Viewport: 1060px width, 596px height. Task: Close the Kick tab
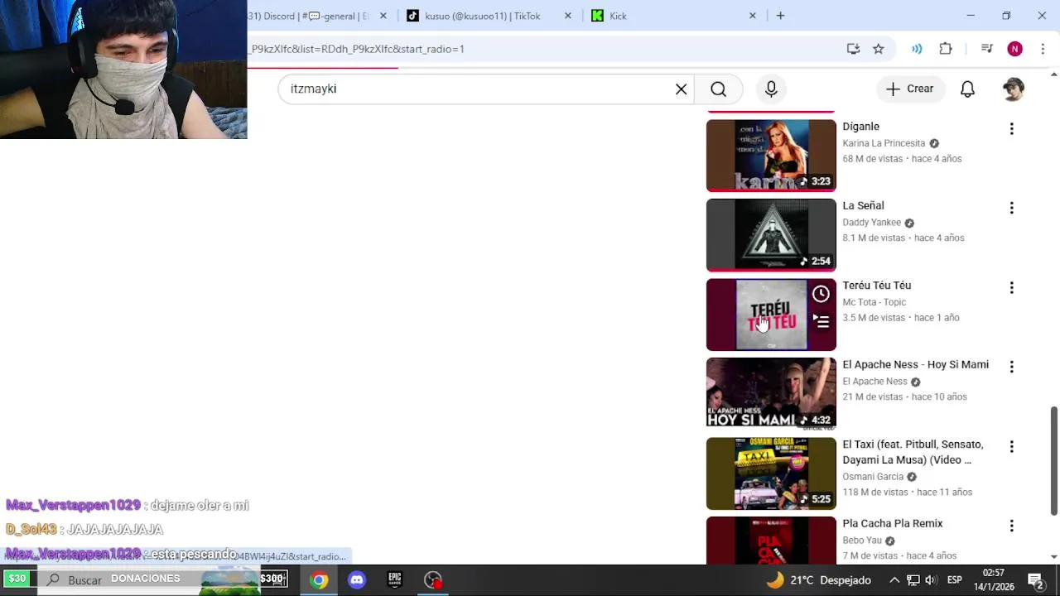(x=753, y=16)
